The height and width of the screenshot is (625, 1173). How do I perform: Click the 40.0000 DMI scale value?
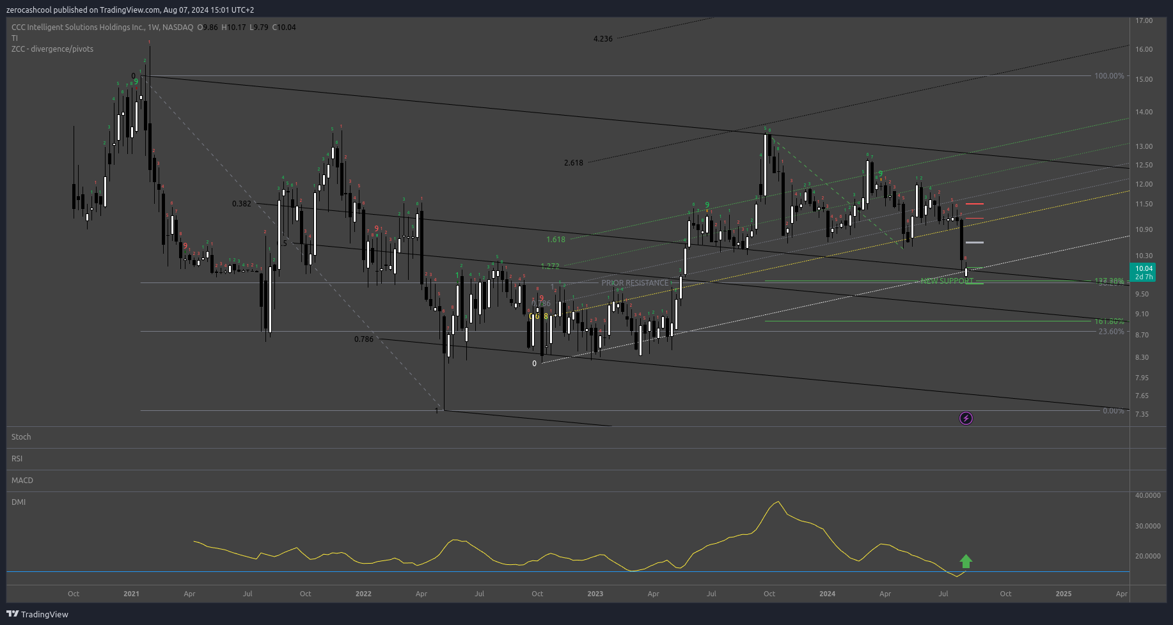[1147, 495]
